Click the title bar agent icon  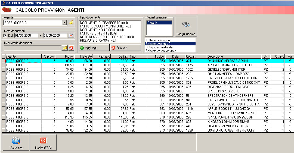[3, 3]
